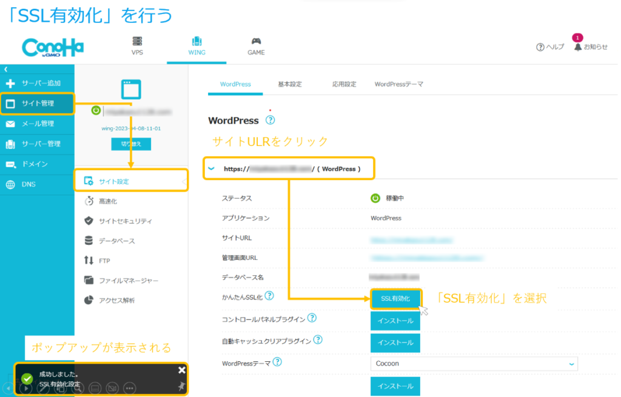Toggle the green power icon beside the domain

pyautogui.click(x=96, y=110)
